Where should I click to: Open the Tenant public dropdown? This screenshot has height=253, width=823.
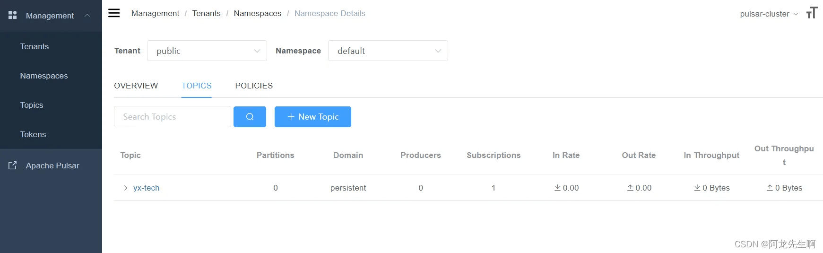(x=207, y=51)
